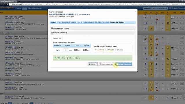The width and height of the screenshot is (185, 104).
Task: Click browser home icon
Action: [7, 4]
